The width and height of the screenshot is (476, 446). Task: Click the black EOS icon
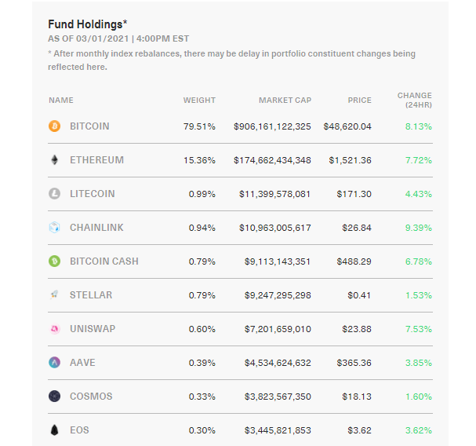54,430
